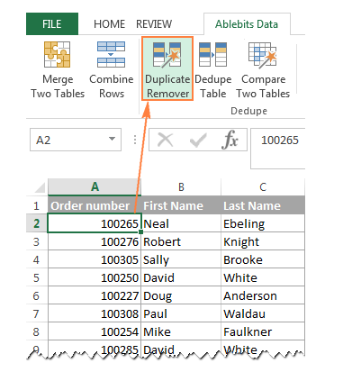This screenshot has height=381, width=343.
Task: Select row 1 header
Action: 37,205
